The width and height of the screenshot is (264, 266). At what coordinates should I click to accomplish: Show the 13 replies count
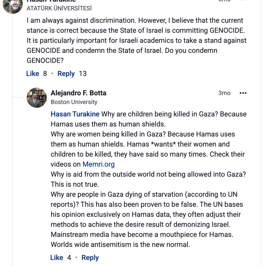point(83,74)
